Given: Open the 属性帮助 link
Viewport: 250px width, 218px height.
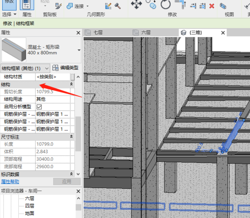Looking at the screenshot, I should (x=10, y=181).
